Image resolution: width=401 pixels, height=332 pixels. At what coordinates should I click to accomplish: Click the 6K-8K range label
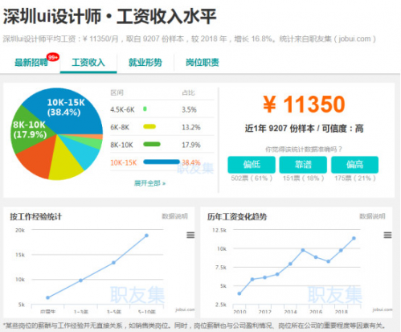pos(120,127)
